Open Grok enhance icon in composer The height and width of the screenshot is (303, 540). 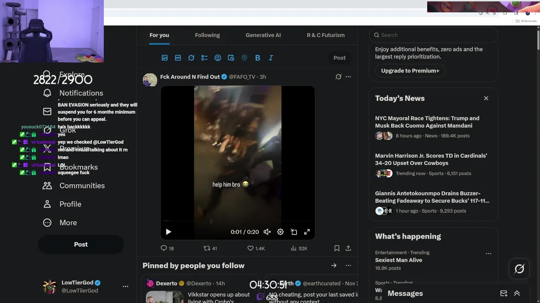[191, 58]
